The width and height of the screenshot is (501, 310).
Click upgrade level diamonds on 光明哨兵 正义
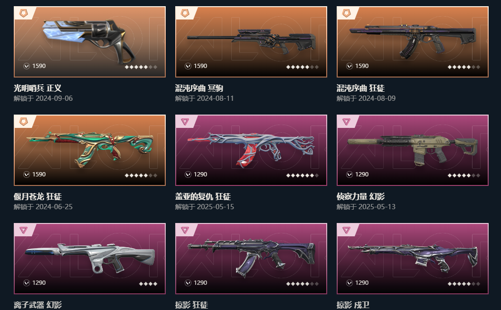click(x=141, y=67)
